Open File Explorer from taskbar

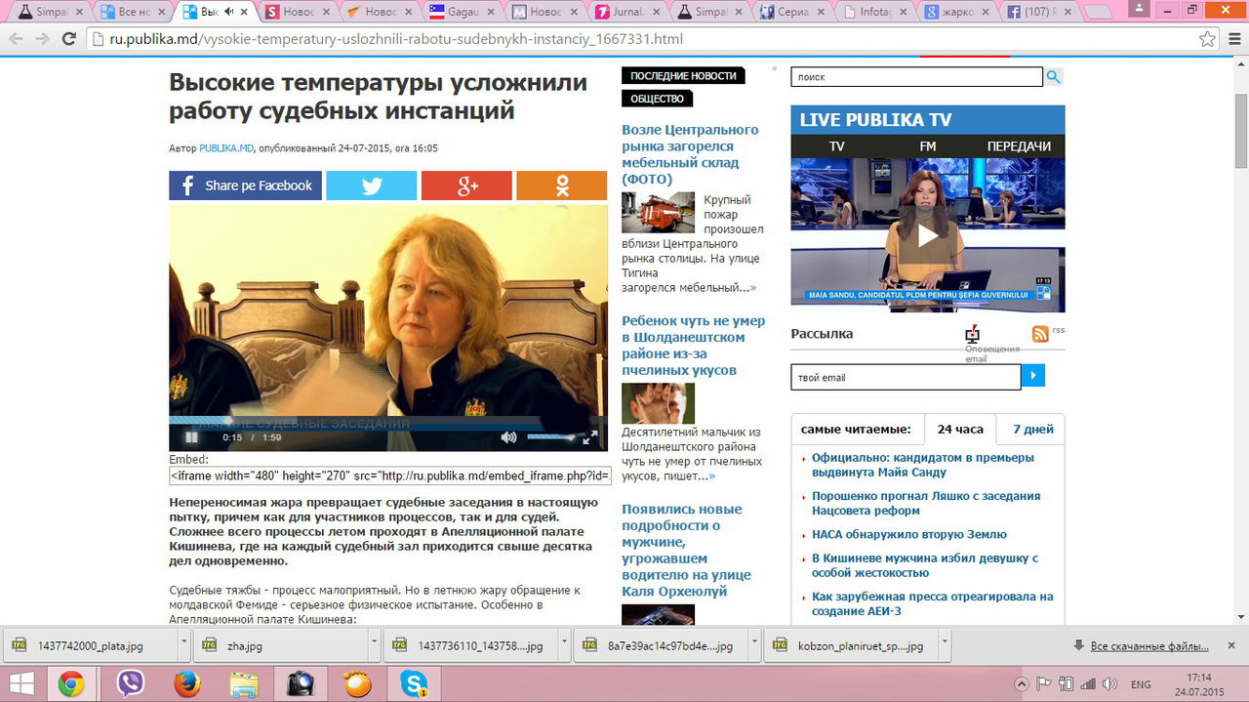click(x=243, y=683)
